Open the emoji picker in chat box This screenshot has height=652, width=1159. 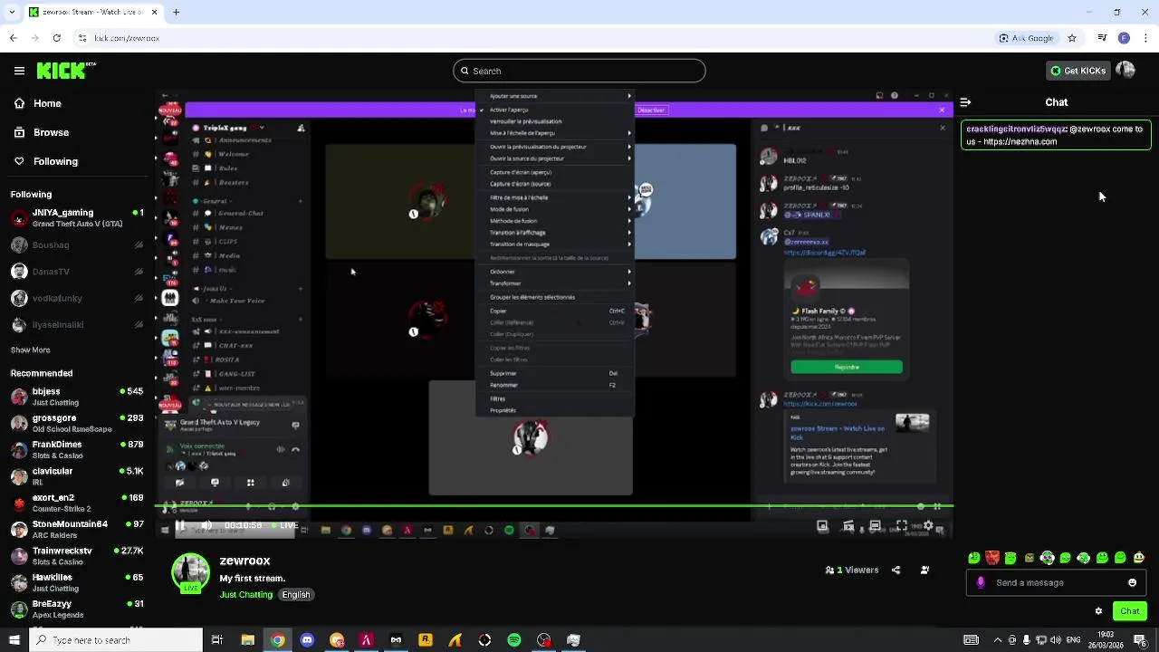(x=1132, y=583)
